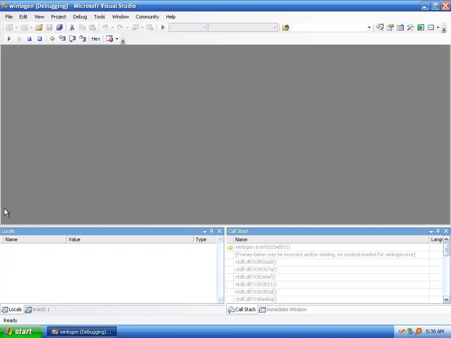
Task: Click the Step Into icon
Action: 63,39
